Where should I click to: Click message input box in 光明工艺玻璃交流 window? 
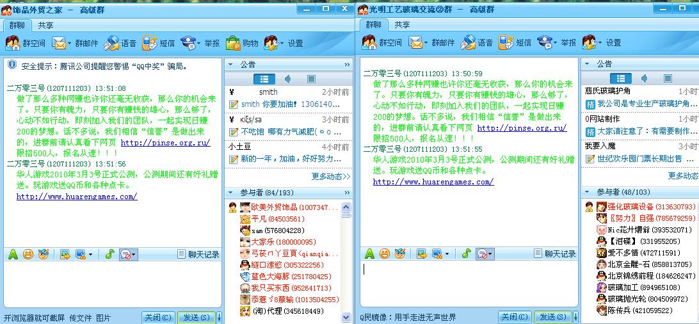coord(469,284)
